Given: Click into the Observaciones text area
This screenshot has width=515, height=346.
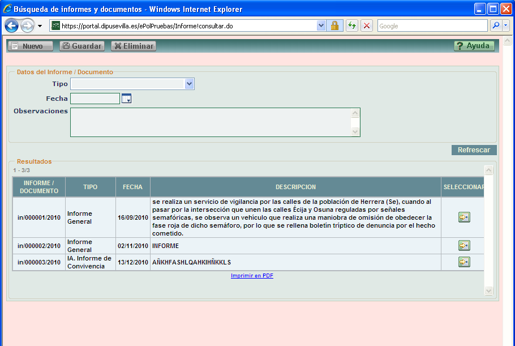Looking at the screenshot, I should point(210,122).
